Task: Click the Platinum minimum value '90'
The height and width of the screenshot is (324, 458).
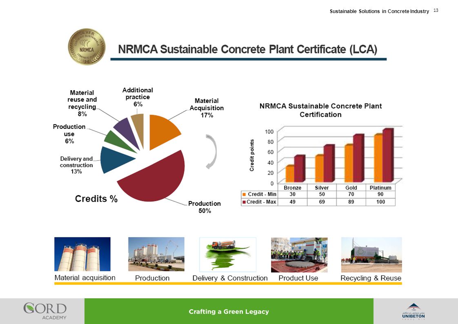Action: pos(380,194)
